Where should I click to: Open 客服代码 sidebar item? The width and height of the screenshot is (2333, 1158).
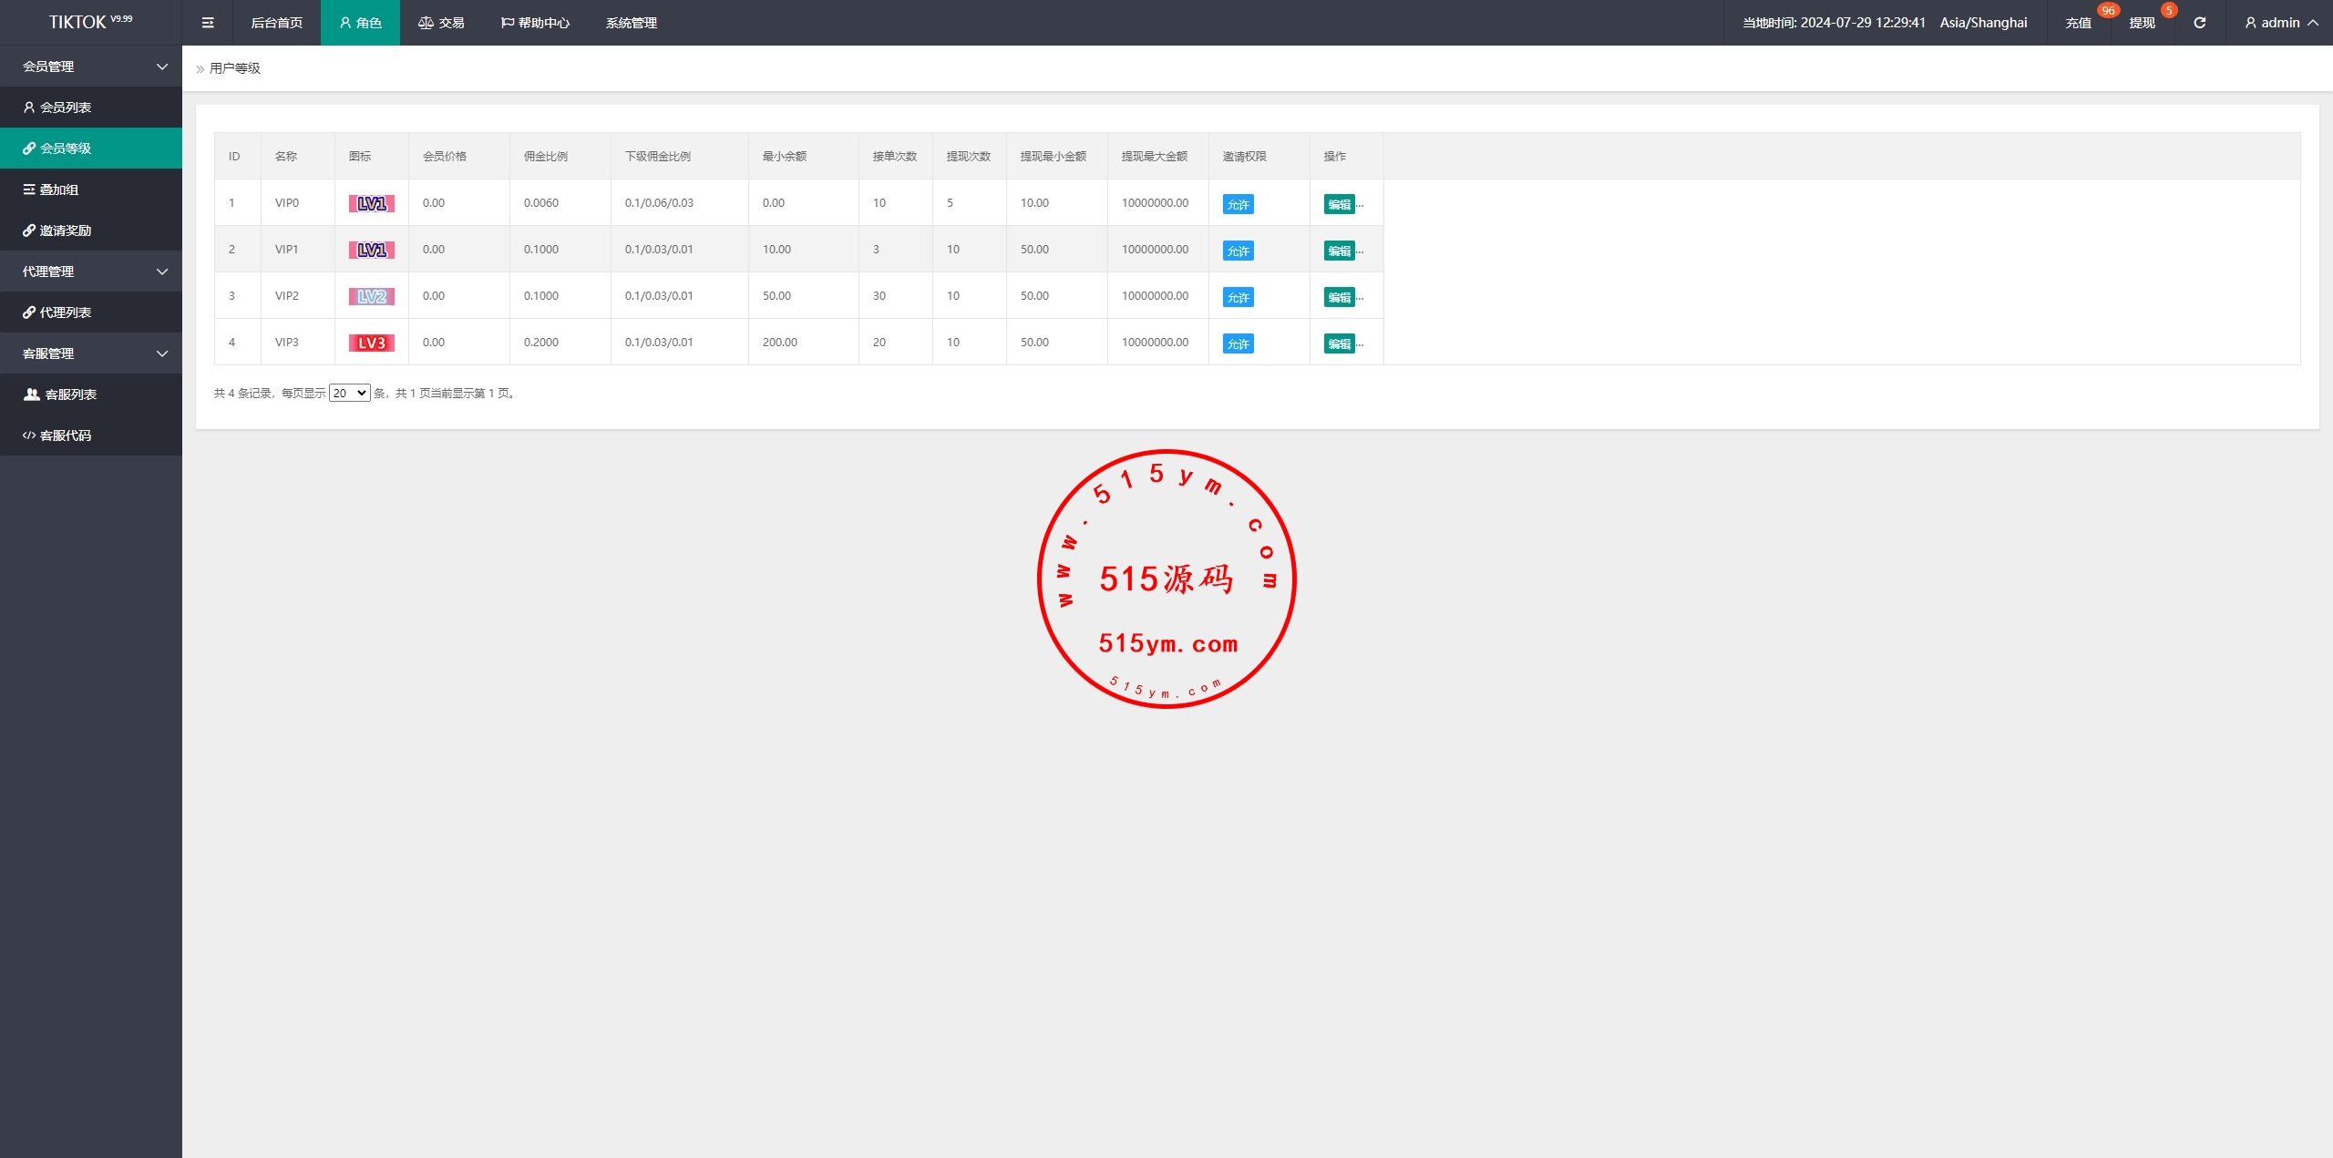pyautogui.click(x=65, y=436)
